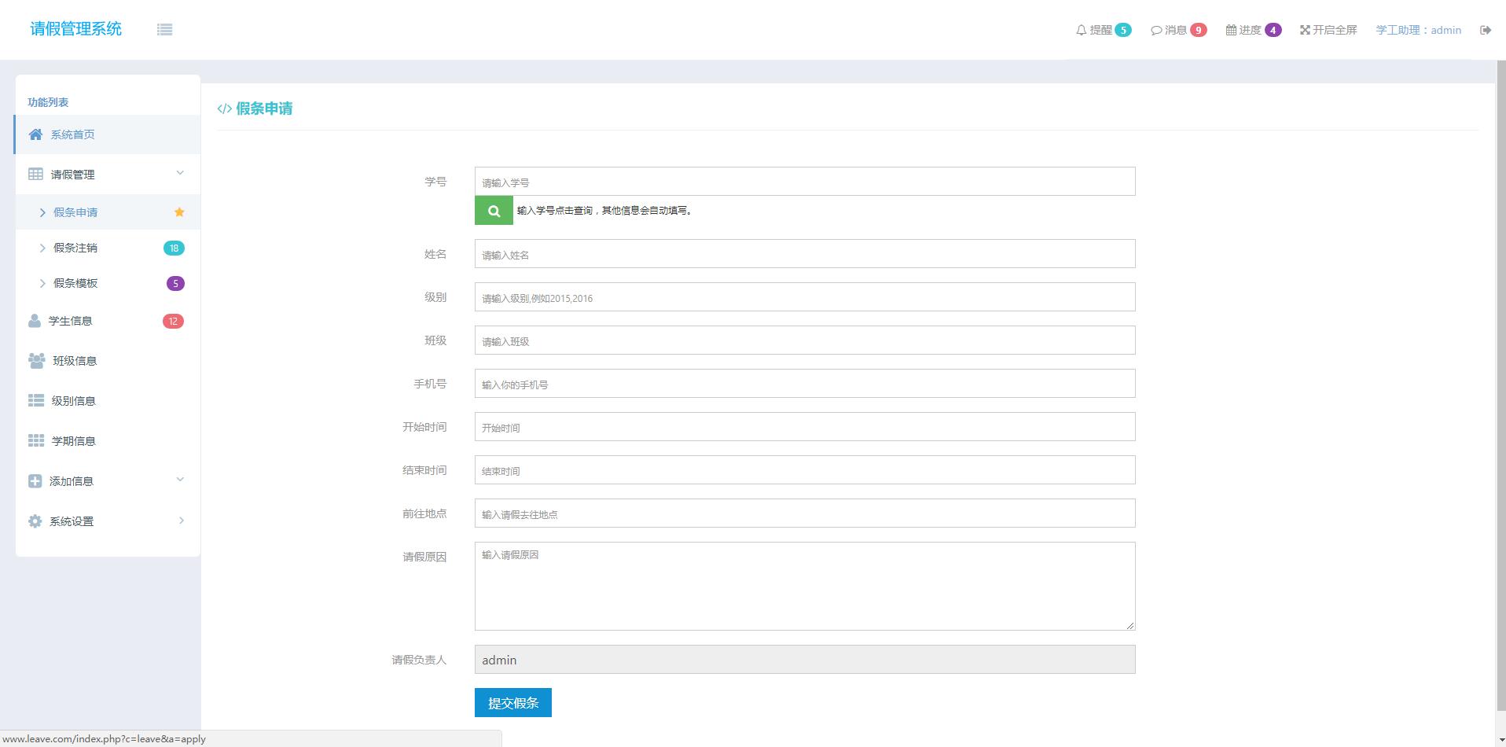Click the 学工助理：admin user link
The image size is (1506, 747).
point(1418,30)
